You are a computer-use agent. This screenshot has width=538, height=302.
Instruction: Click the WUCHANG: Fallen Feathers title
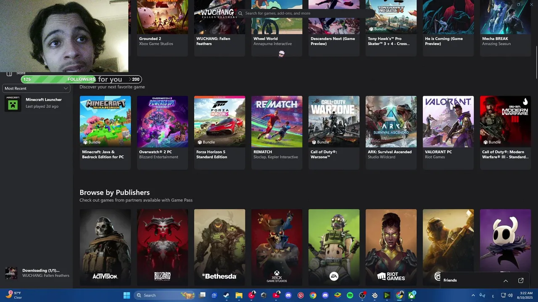pos(213,41)
